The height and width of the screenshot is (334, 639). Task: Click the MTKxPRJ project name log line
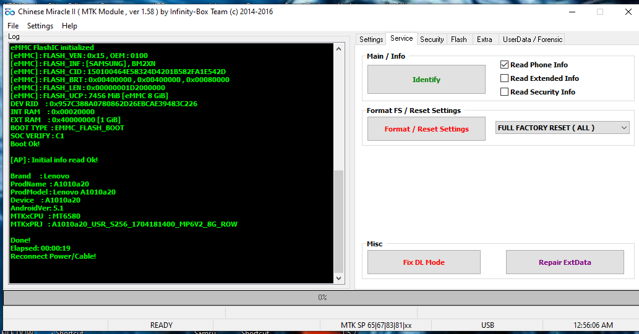[x=124, y=224]
